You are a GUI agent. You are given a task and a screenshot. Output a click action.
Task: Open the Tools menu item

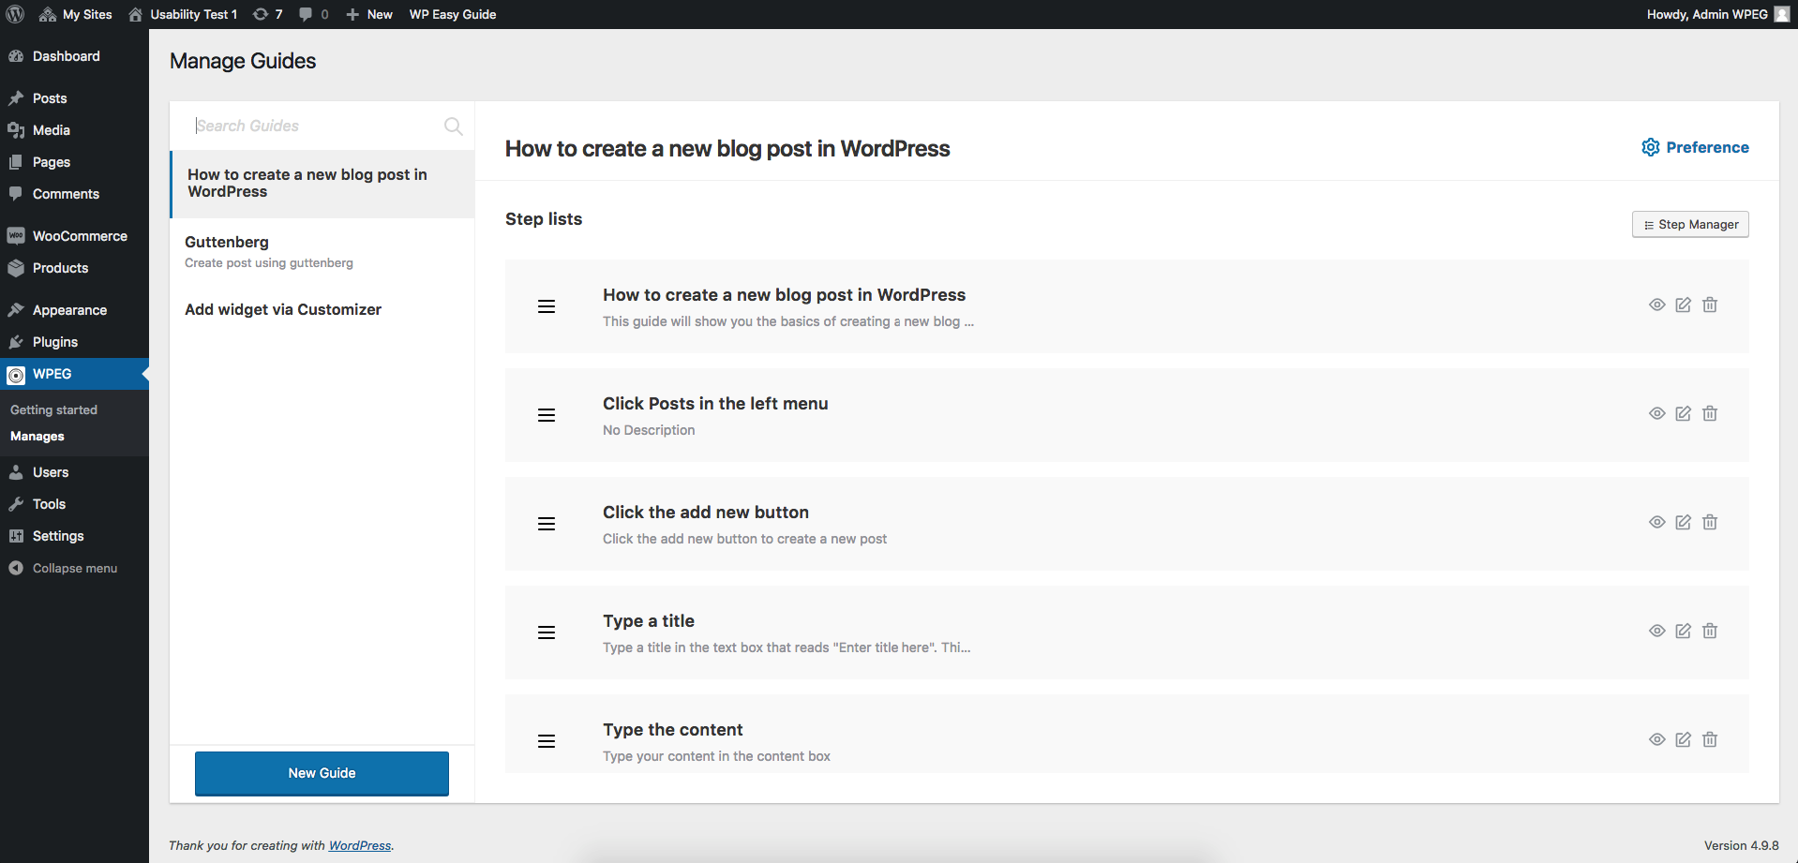[74, 504]
